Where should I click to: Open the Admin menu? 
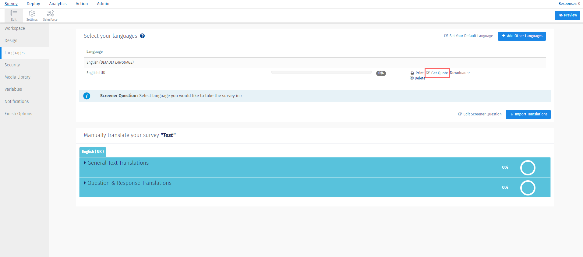[x=103, y=4]
